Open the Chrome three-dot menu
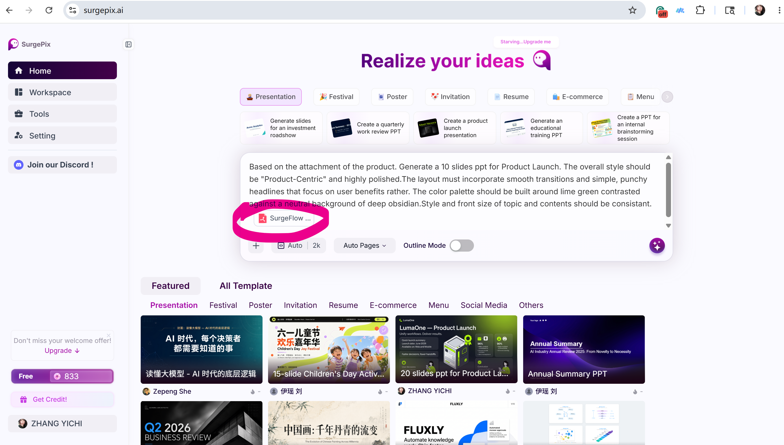This screenshot has height=445, width=784. 779,10
